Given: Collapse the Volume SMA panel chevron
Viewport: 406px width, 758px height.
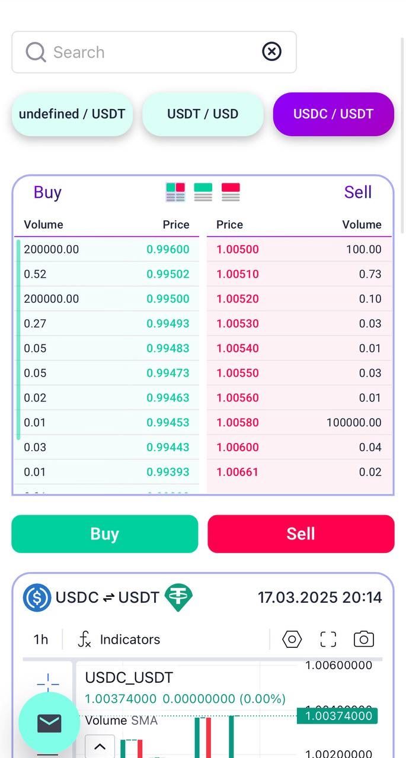Looking at the screenshot, I should [100, 746].
